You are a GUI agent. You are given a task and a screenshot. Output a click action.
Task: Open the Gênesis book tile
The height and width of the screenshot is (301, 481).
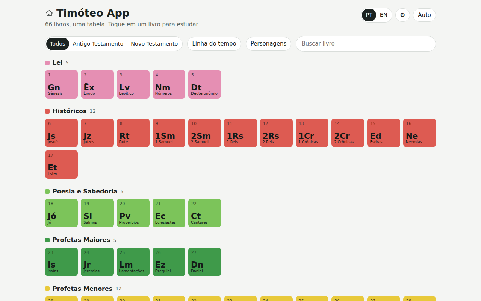61,84
